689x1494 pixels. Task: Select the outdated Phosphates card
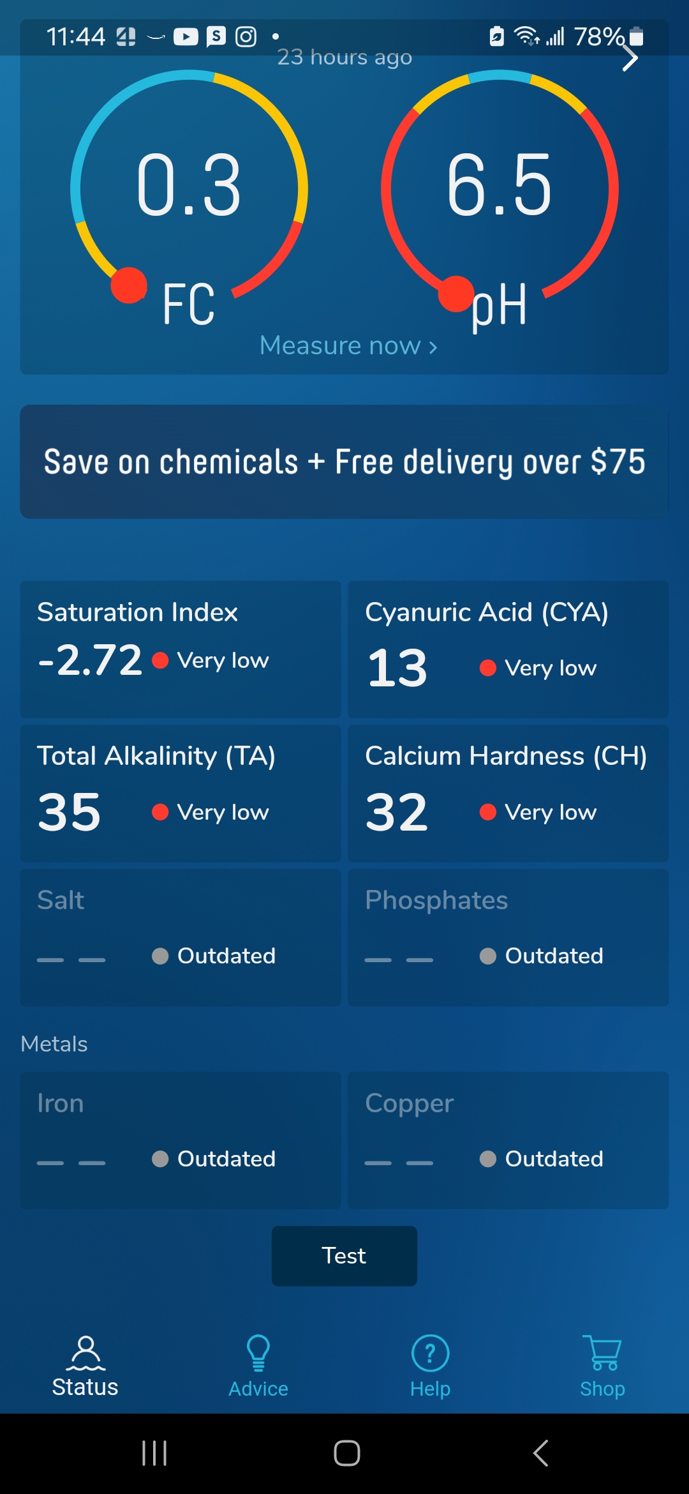[508, 938]
